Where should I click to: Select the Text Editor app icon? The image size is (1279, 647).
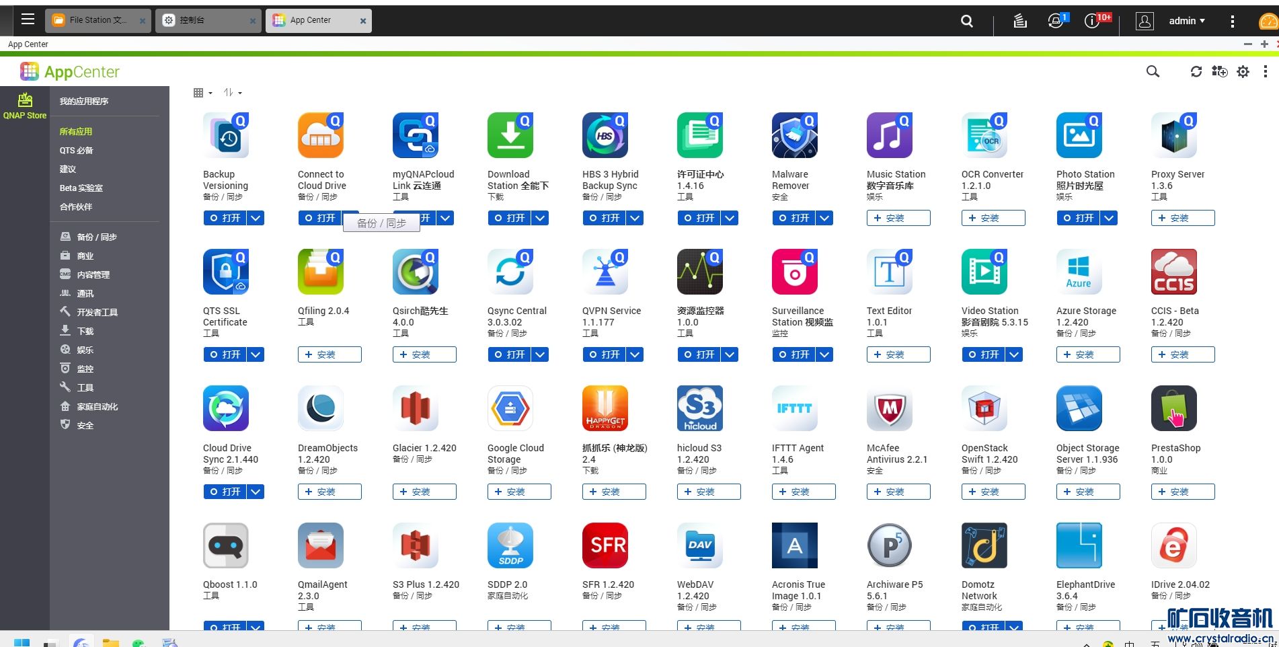click(890, 272)
